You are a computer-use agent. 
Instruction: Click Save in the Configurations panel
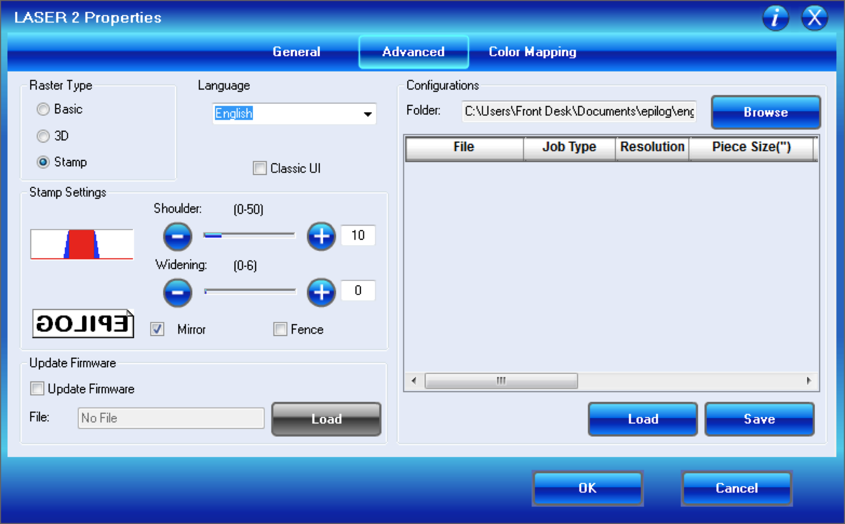coord(760,419)
